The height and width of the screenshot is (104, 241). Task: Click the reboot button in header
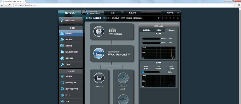pyautogui.click(x=132, y=13)
